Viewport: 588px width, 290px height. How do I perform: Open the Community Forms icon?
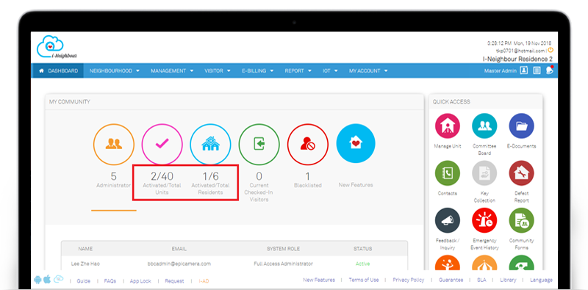click(521, 221)
